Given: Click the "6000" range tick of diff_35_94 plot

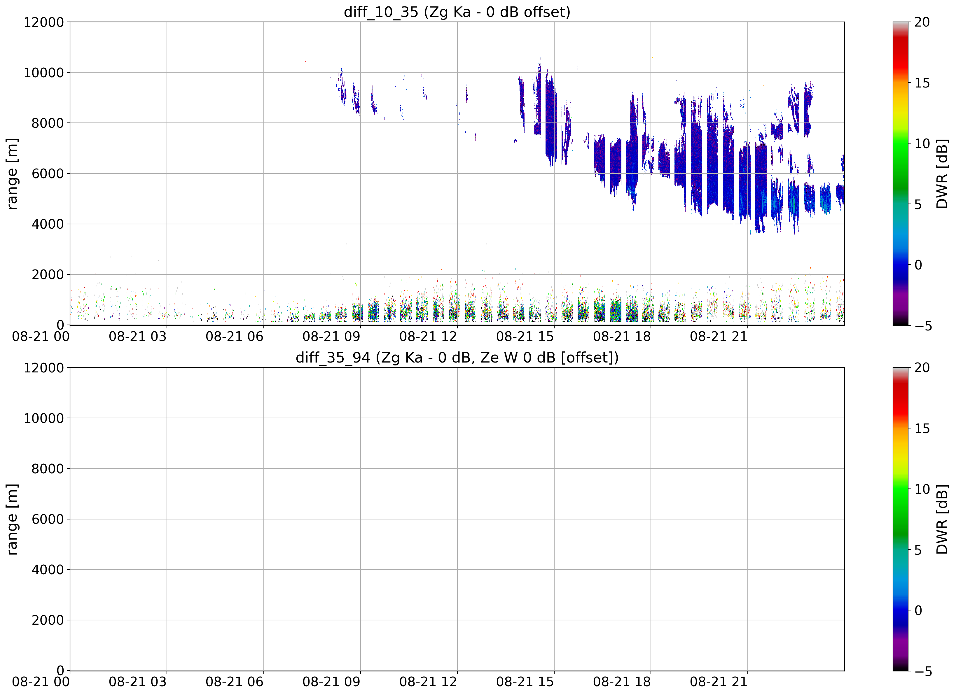Looking at the screenshot, I should (48, 519).
